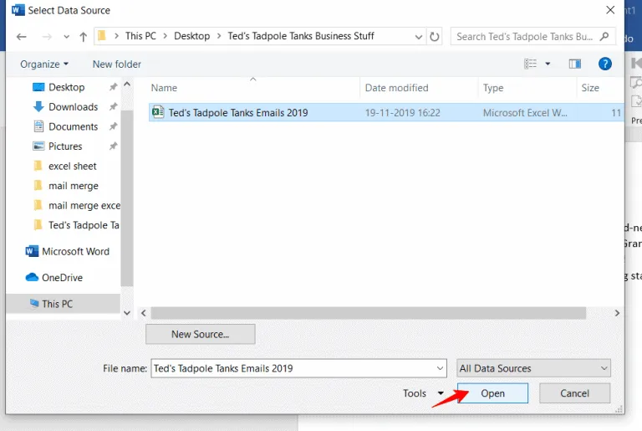Click the File name input field

point(298,368)
